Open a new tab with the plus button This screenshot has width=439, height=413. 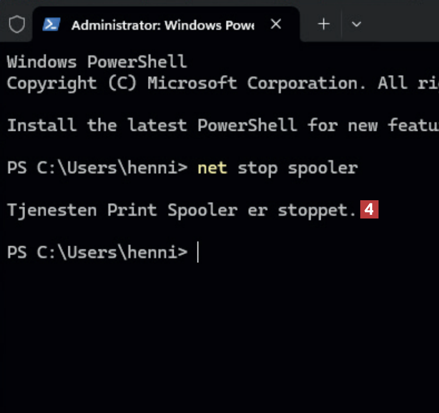(324, 24)
